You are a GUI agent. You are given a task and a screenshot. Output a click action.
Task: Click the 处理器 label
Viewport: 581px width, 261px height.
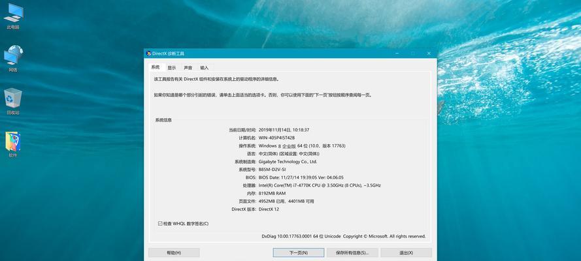250,185
